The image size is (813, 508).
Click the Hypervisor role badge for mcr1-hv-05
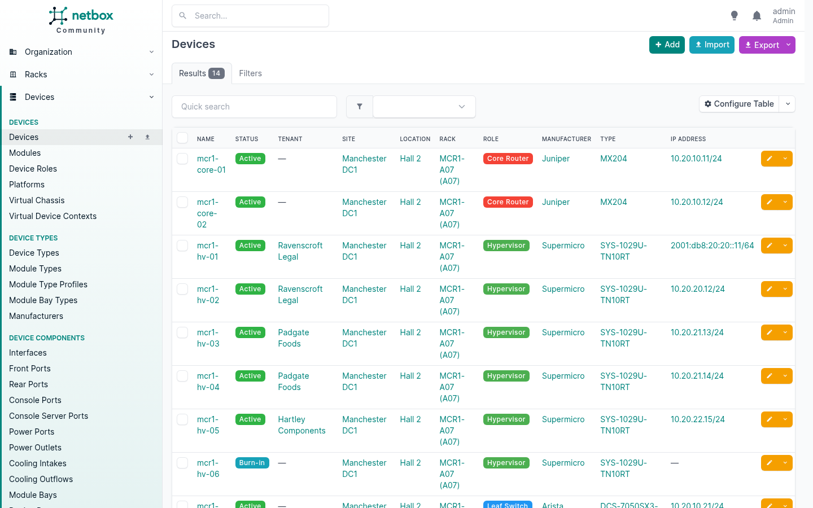[506, 419]
